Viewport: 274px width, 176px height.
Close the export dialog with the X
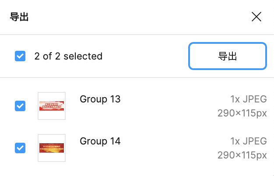tap(256, 17)
